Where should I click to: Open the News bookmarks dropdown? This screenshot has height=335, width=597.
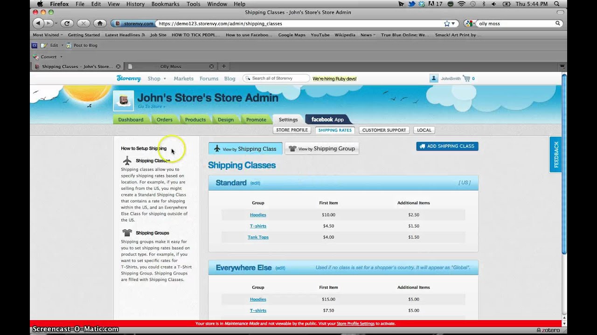click(368, 34)
